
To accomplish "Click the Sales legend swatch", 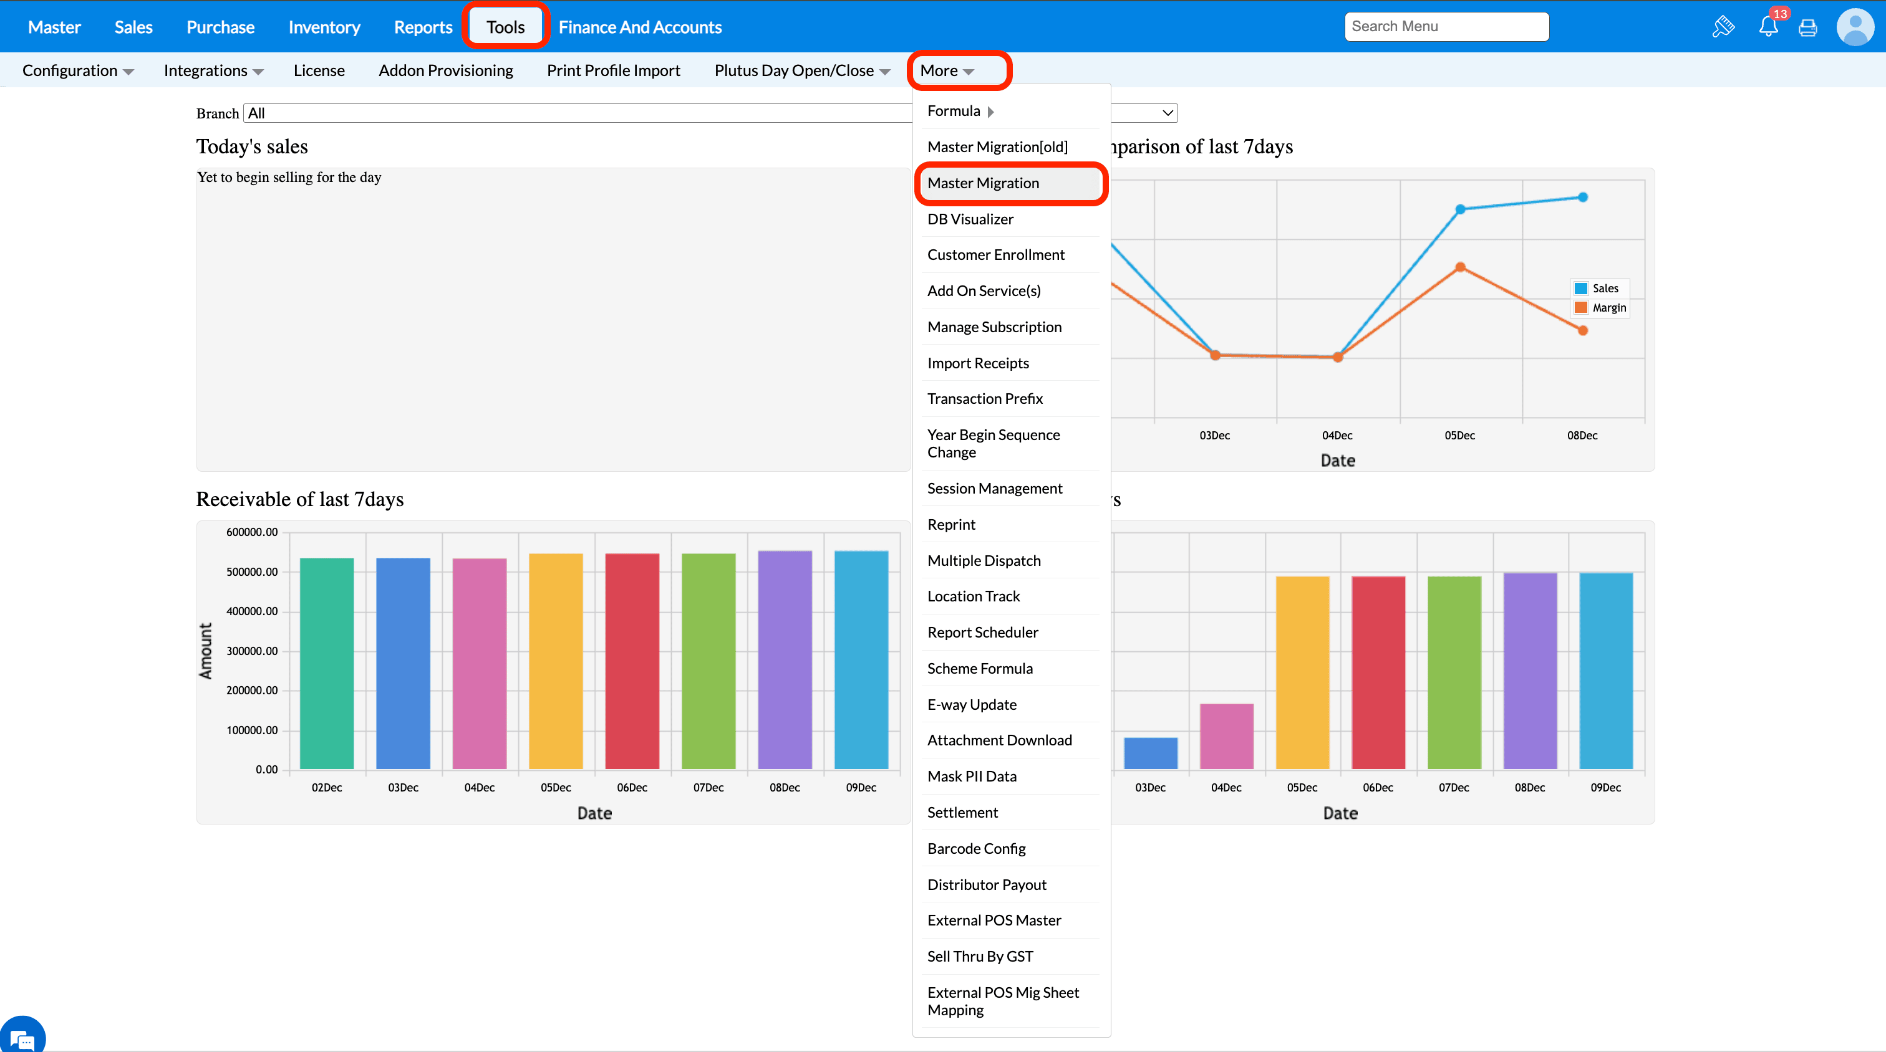I will (1582, 288).
